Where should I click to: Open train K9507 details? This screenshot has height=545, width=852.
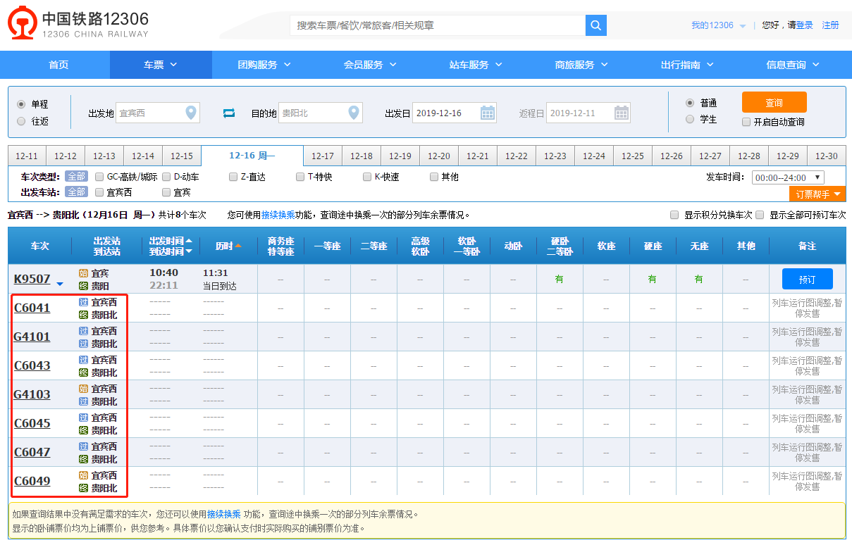32,279
